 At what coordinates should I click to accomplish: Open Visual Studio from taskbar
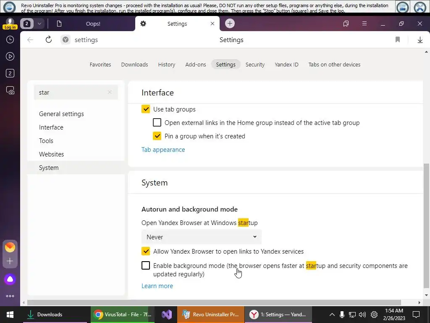(x=167, y=315)
